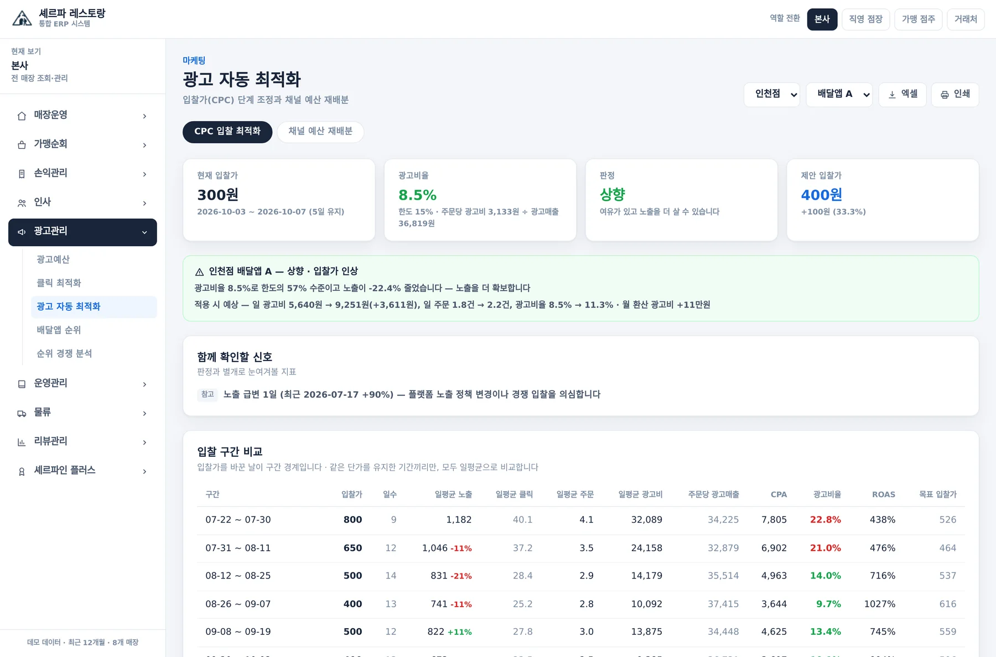Screen dimensions: 996x657
Task: Click the 목표 입찰가 column header
Action: pos(938,494)
